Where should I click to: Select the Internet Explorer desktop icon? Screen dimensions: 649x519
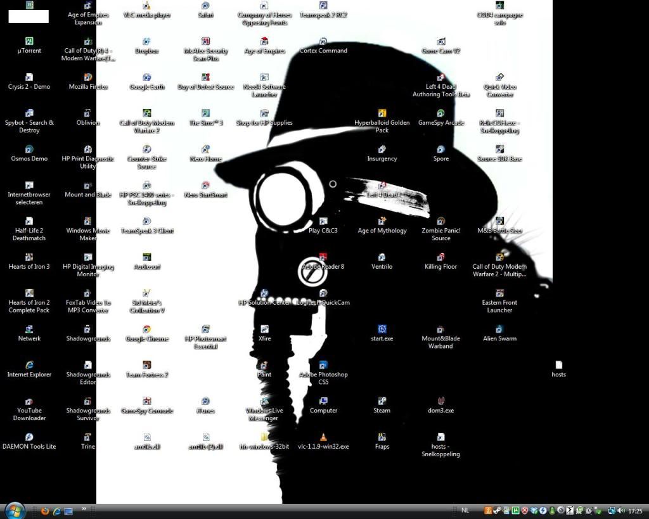click(29, 369)
